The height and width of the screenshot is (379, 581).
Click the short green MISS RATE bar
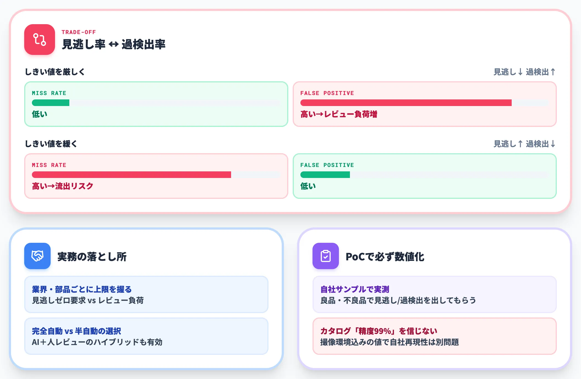click(51, 103)
